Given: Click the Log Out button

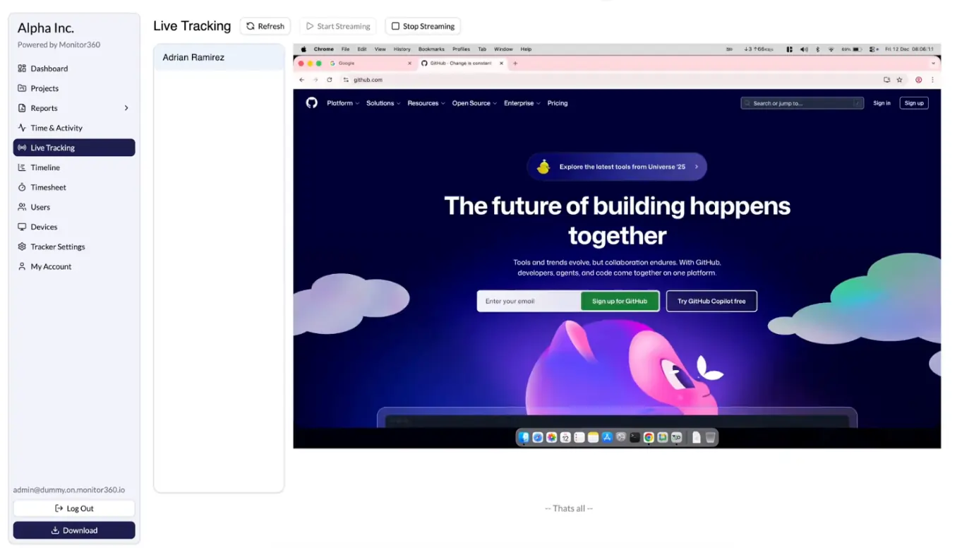Looking at the screenshot, I should coord(74,508).
